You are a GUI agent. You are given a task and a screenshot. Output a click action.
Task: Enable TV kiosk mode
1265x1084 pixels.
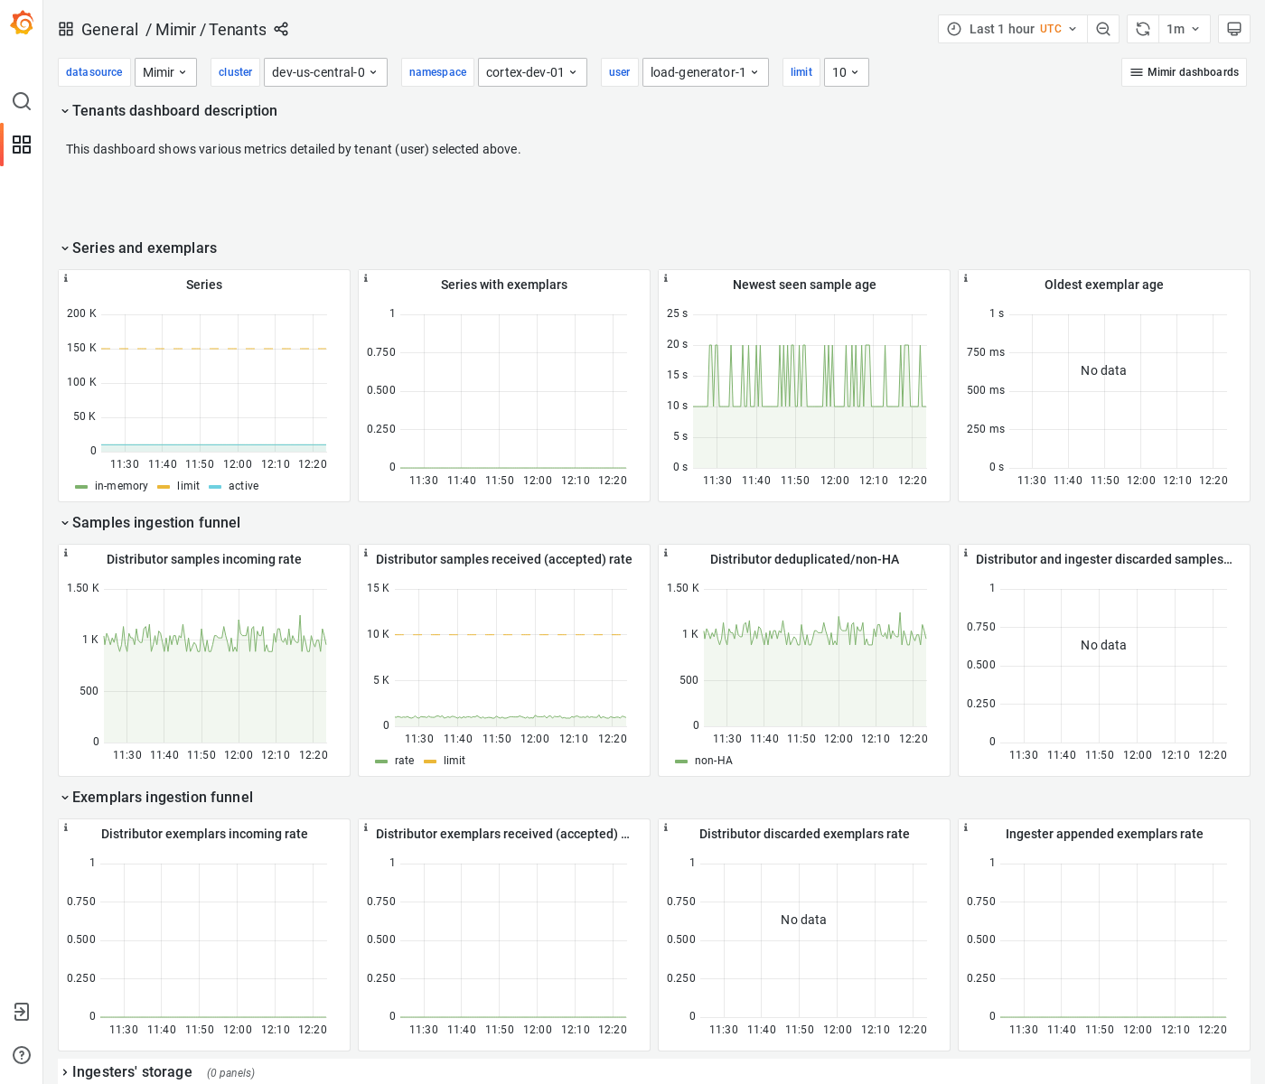1234,28
